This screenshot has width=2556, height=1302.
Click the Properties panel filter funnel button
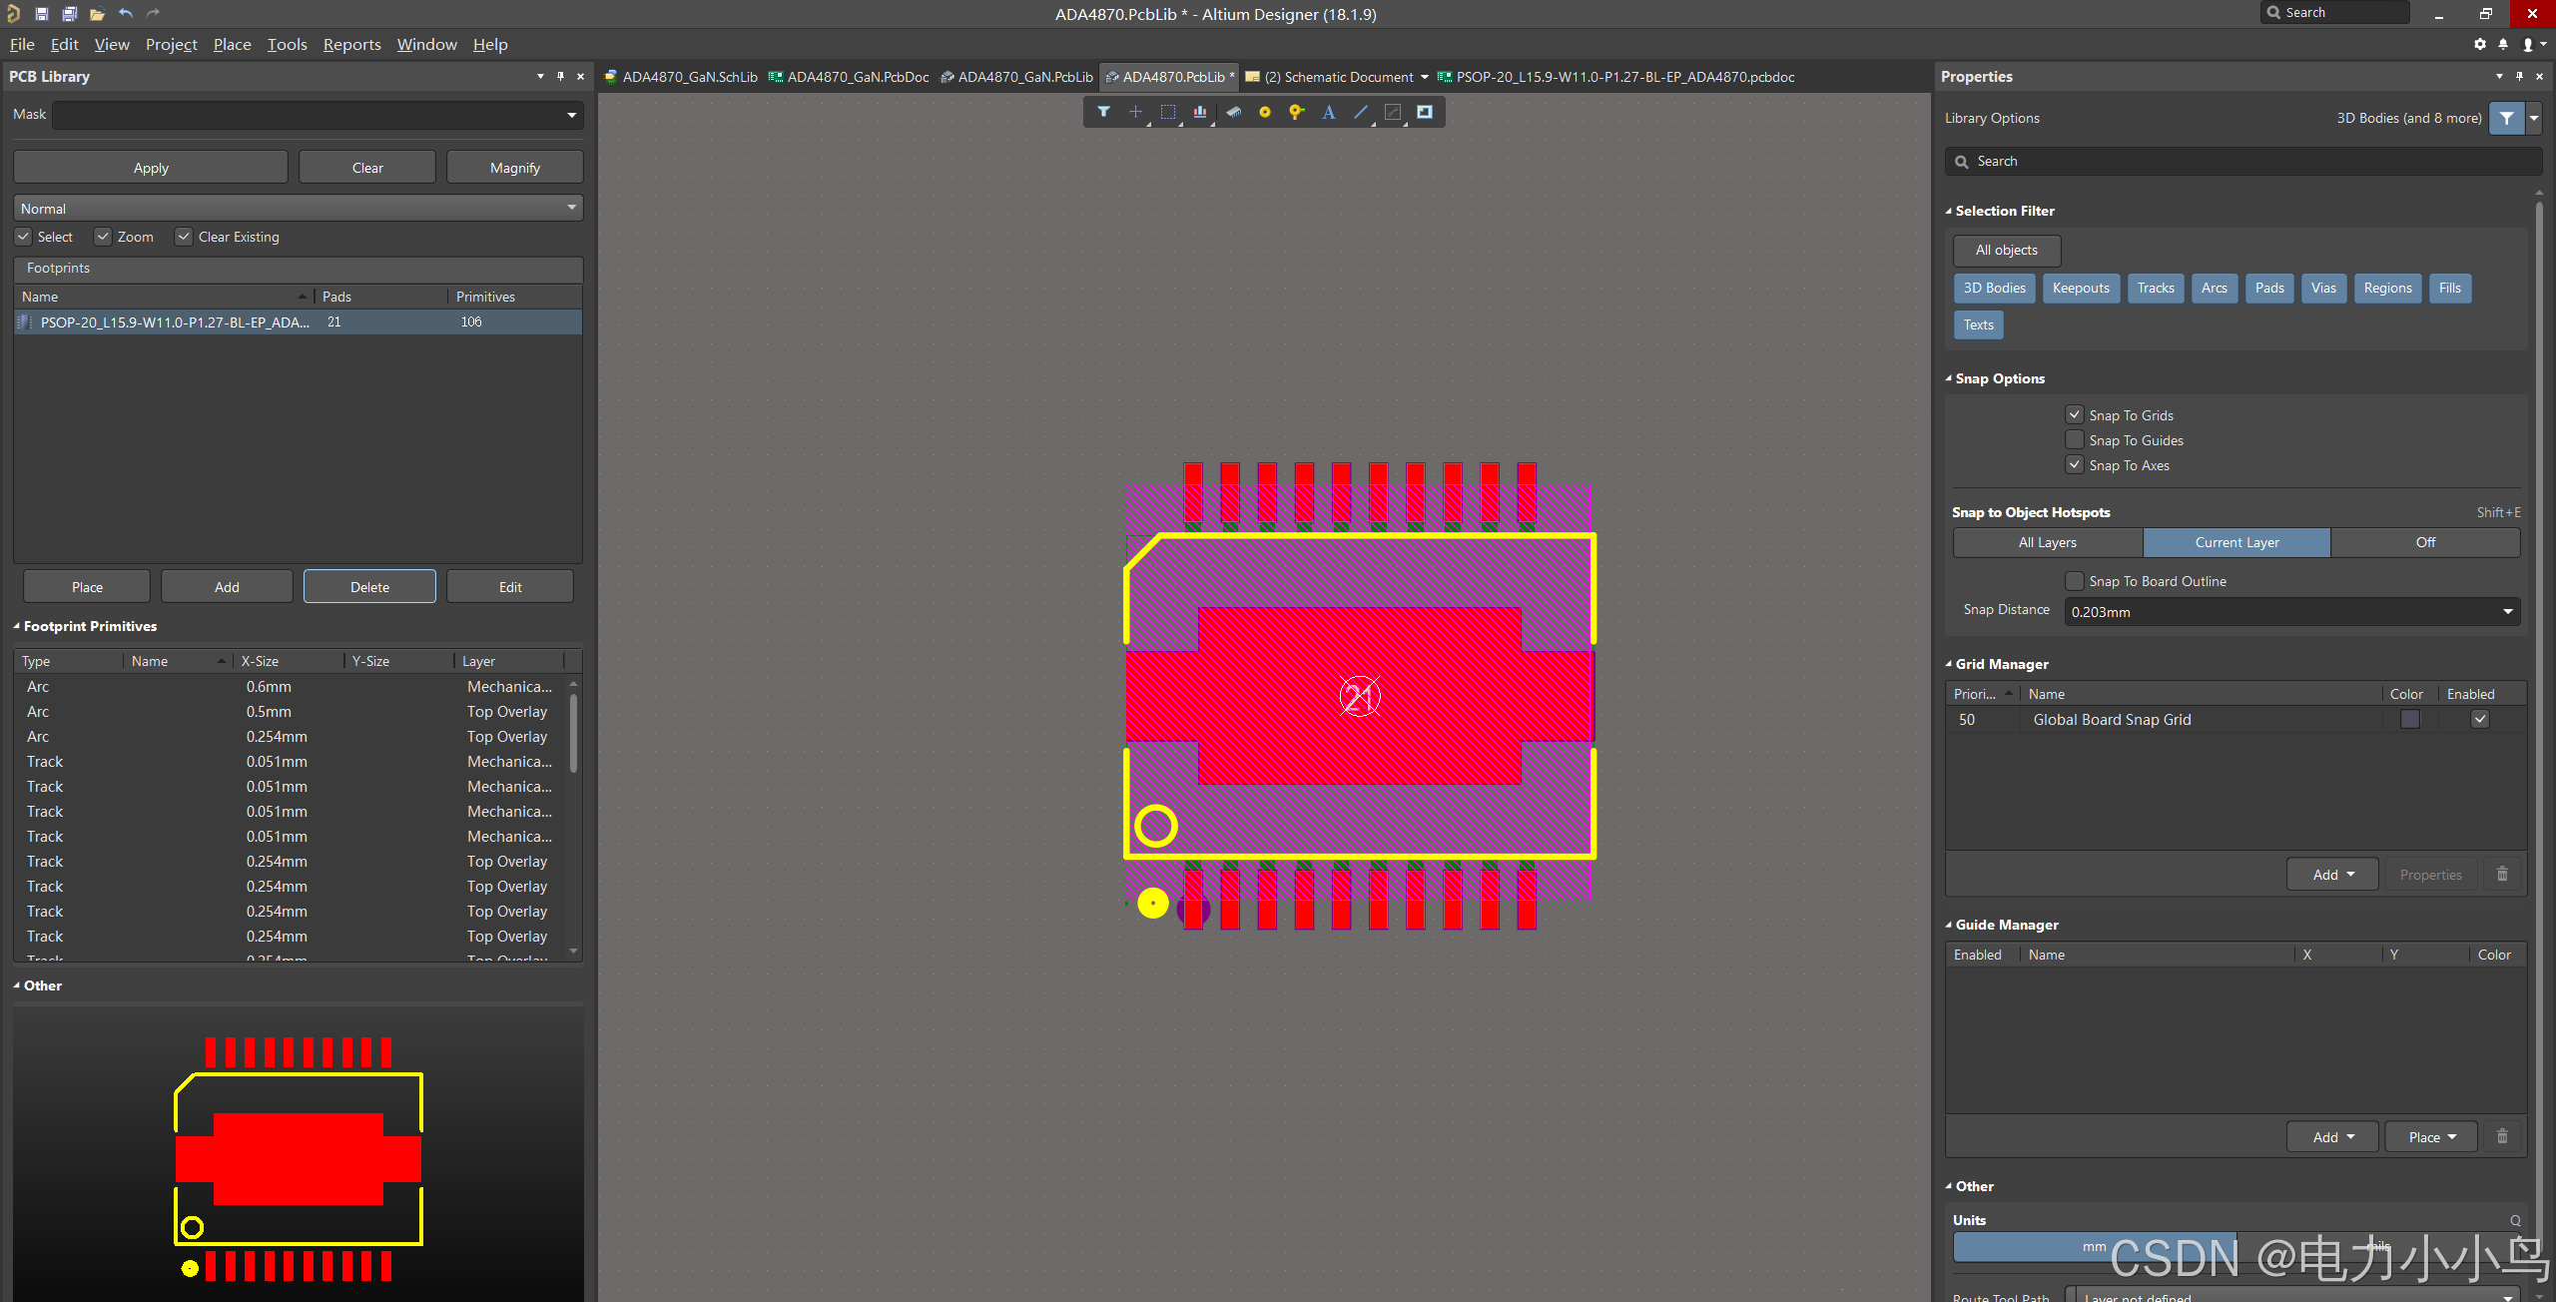coord(2506,118)
